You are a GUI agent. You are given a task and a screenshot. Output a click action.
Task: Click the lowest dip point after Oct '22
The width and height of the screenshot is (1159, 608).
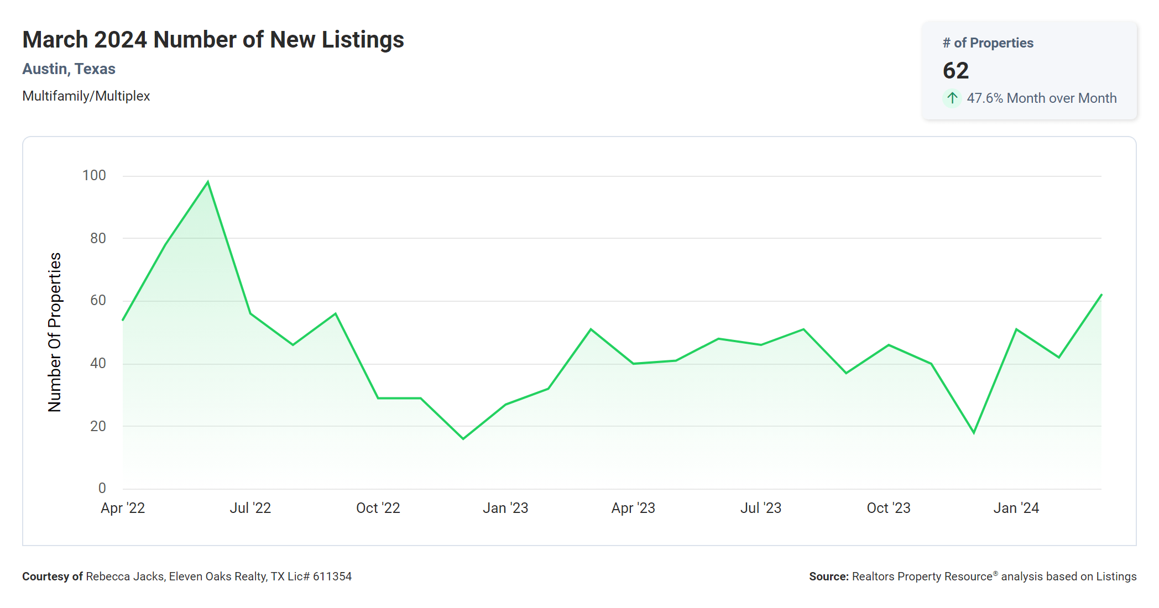pos(463,438)
